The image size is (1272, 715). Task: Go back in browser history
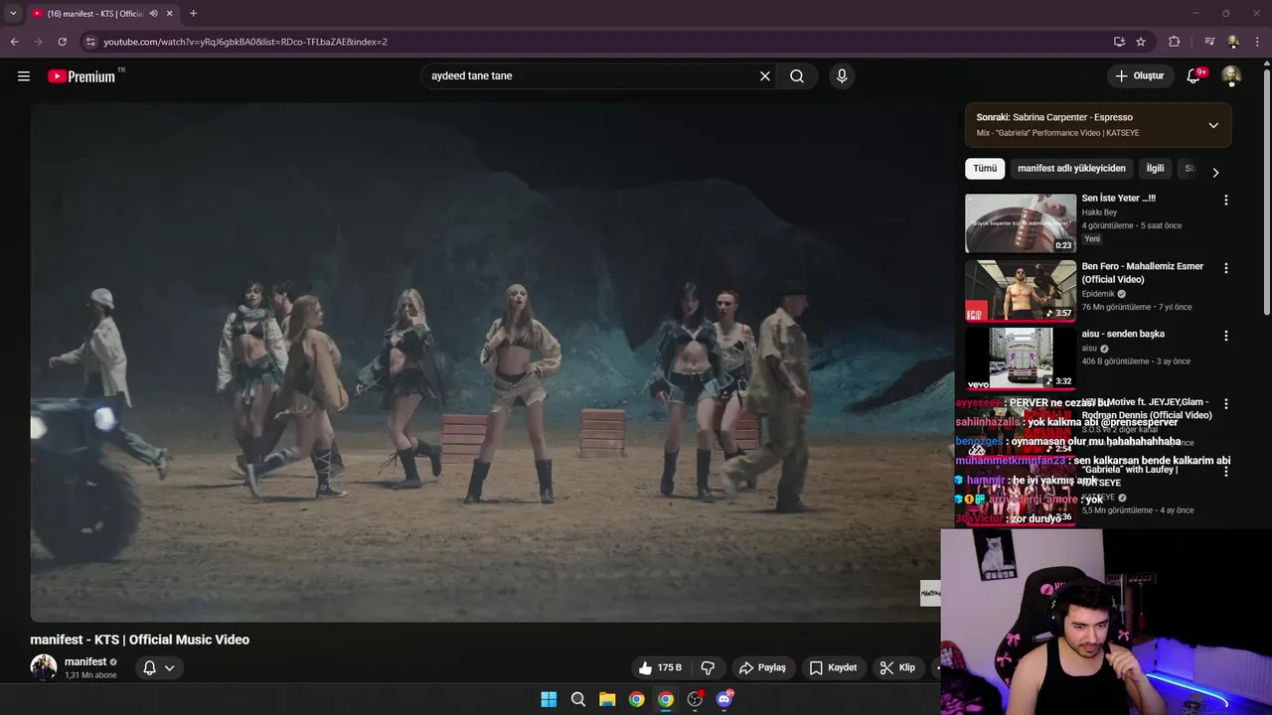14,42
